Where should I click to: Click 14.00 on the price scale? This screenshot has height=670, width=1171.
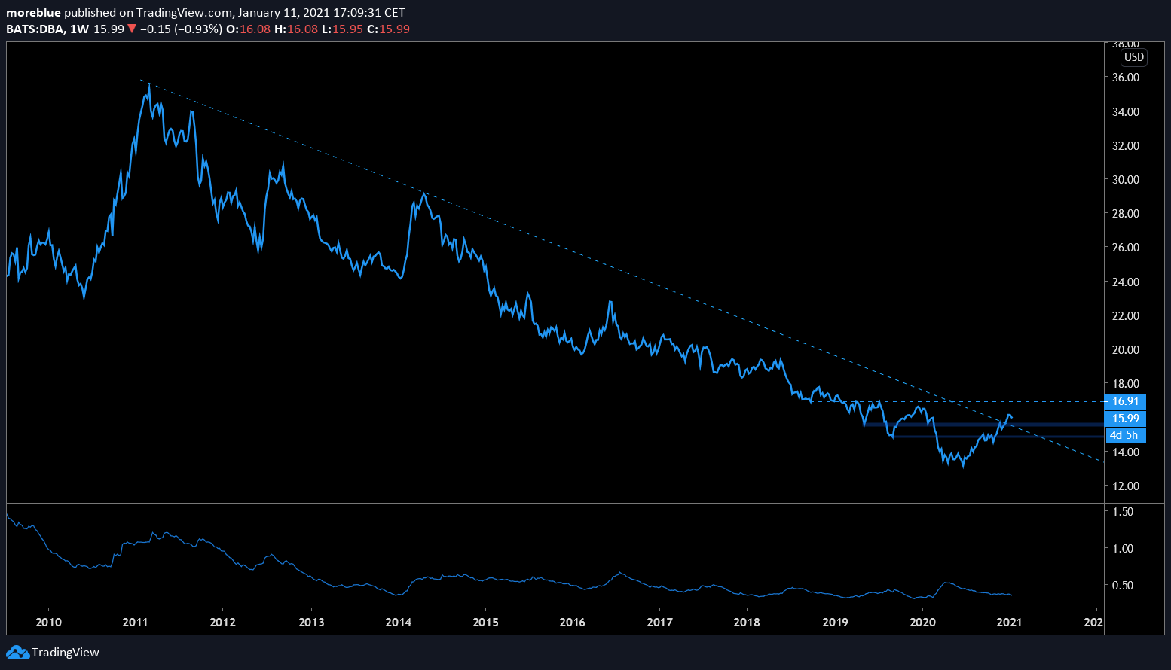coord(1126,452)
